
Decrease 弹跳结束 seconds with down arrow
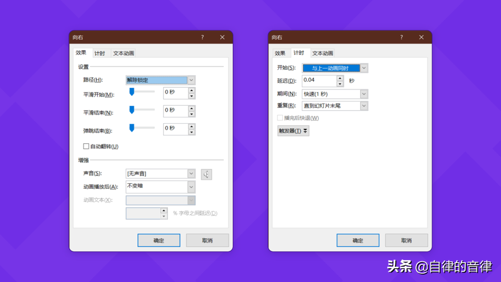[x=192, y=132]
